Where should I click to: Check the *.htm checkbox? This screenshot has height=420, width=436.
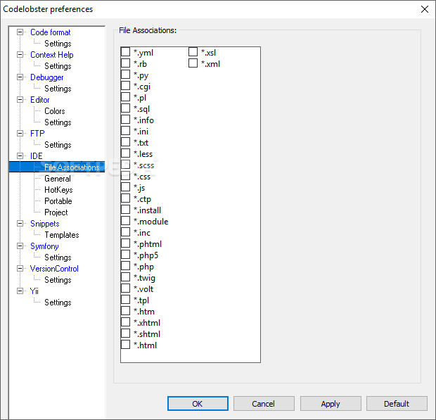pos(125,311)
